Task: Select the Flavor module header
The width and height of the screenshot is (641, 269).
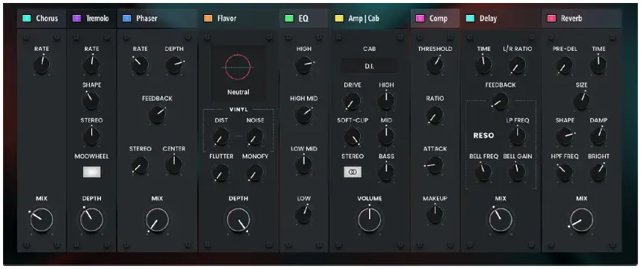Action: pyautogui.click(x=238, y=19)
